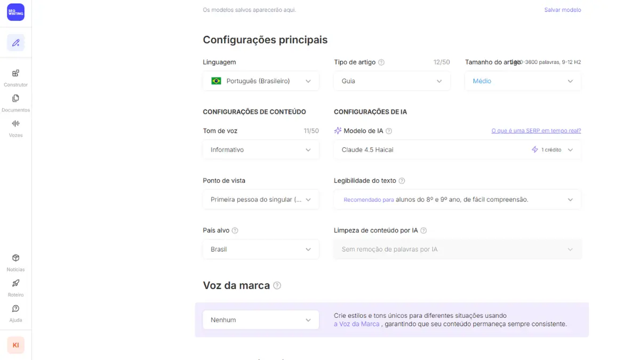Click help icon beside Voz da marca
This screenshot has width=640, height=360.
point(277,285)
